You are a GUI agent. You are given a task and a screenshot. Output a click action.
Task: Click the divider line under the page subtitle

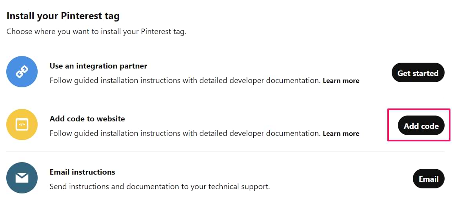225,46
